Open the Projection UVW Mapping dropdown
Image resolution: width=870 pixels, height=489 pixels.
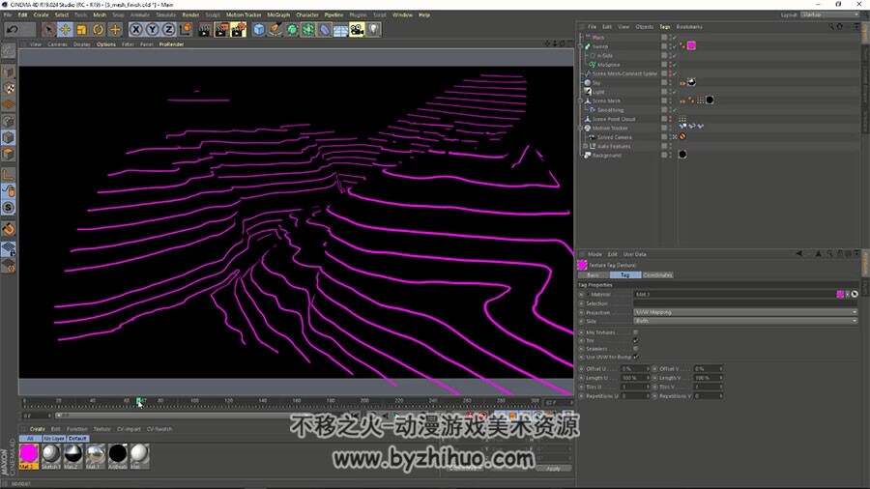745,312
